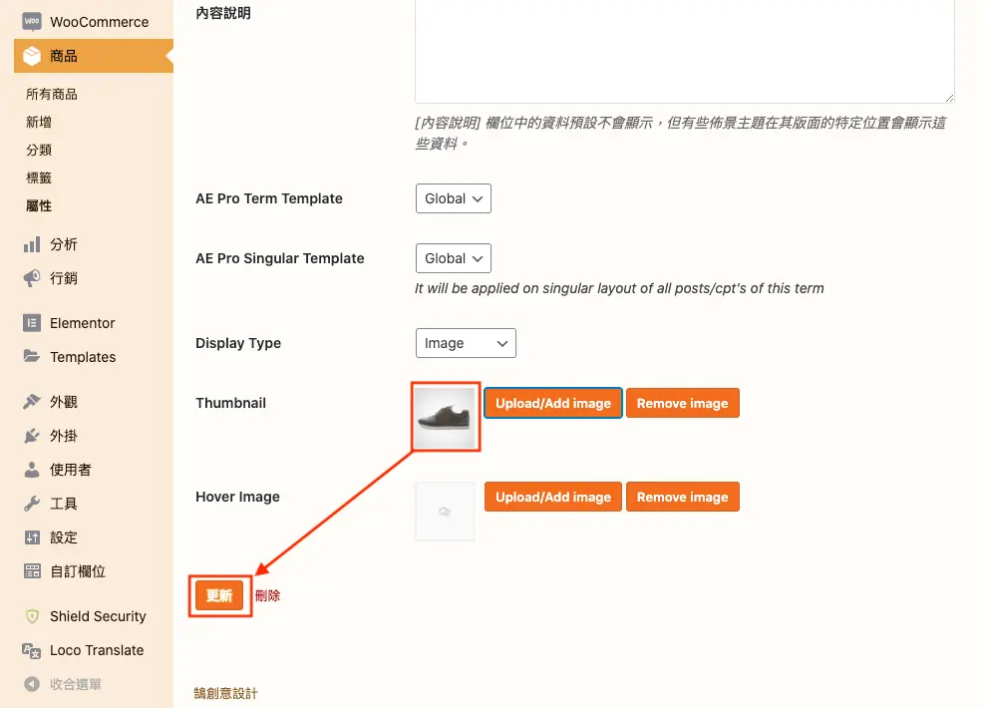The image size is (984, 708).
Task: Open the Elementor sidebar icon
Action: (x=32, y=323)
